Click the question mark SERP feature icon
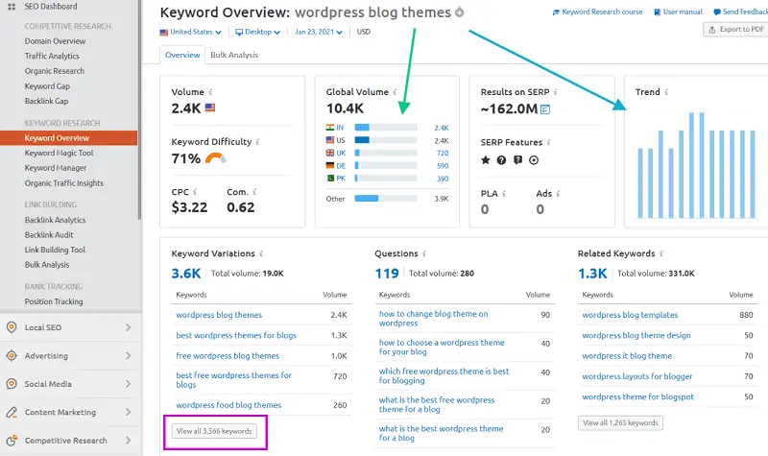768x456 pixels. coord(501,159)
